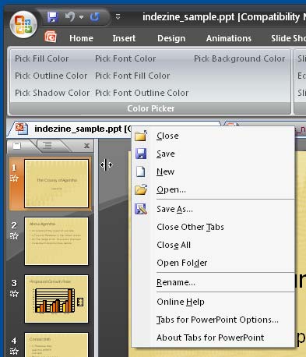Click the PowerPoint file icon on document tab
This screenshot has width=306, height=357.
click(22, 129)
